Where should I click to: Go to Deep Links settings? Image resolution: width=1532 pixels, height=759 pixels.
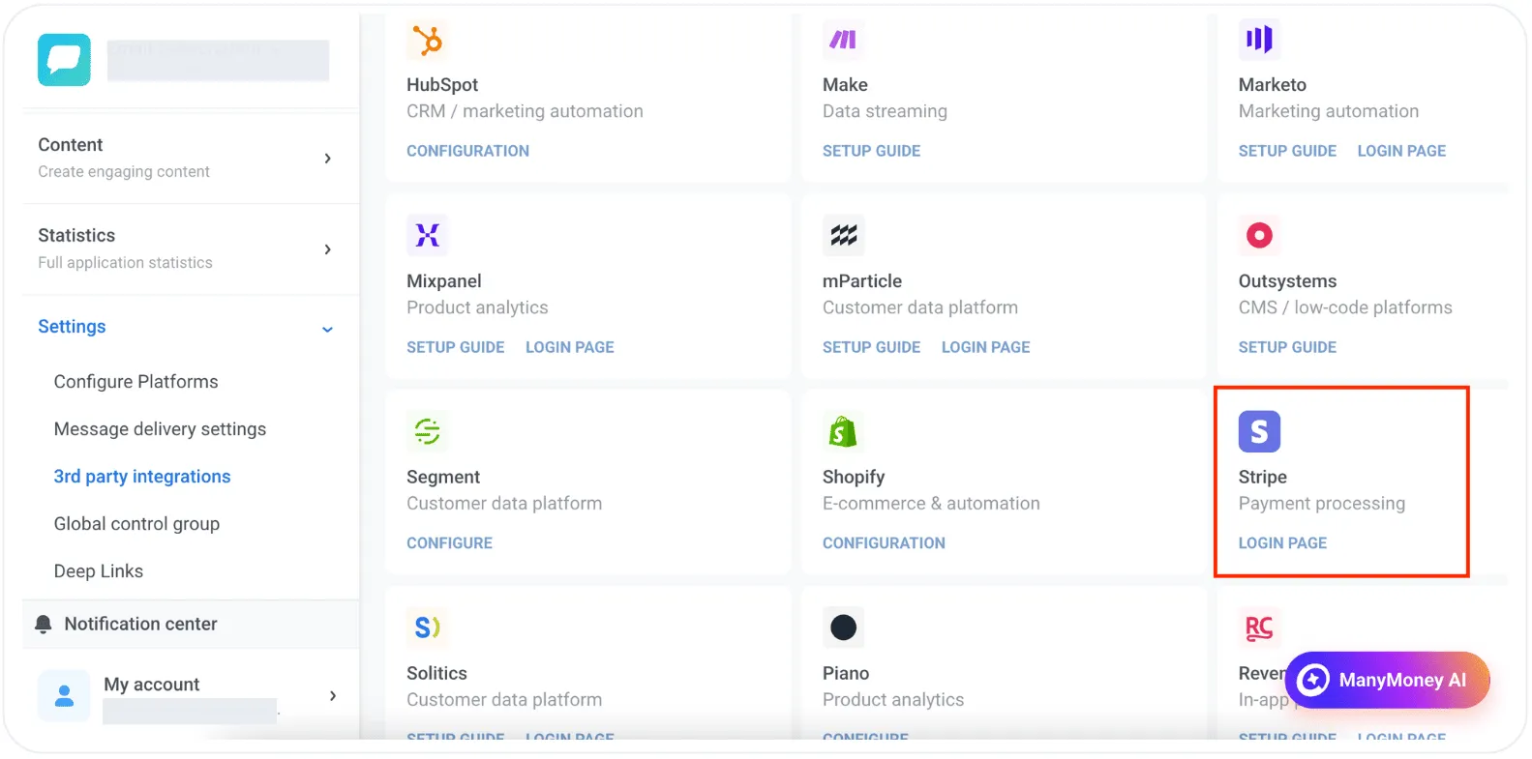99,571
